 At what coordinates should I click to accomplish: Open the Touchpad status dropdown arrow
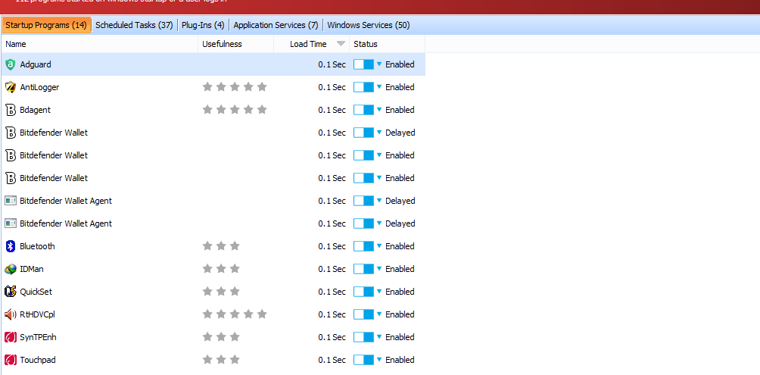pyautogui.click(x=379, y=360)
